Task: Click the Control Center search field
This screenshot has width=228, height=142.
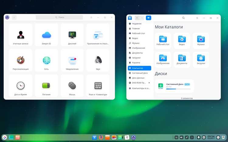Action: coord(59,17)
